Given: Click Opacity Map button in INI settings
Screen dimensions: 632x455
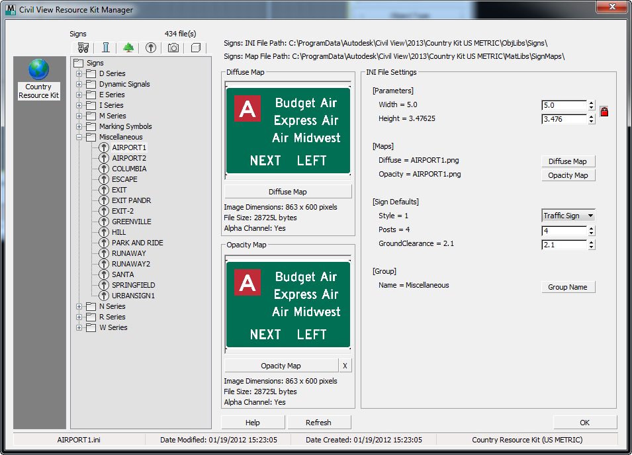Looking at the screenshot, I should (568, 175).
